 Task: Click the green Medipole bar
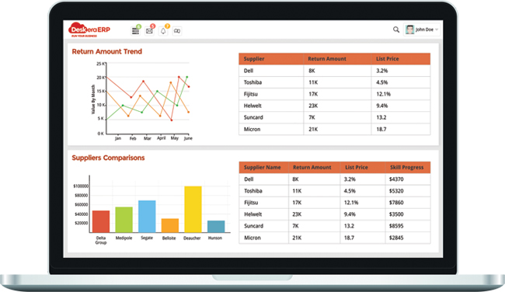(x=124, y=220)
